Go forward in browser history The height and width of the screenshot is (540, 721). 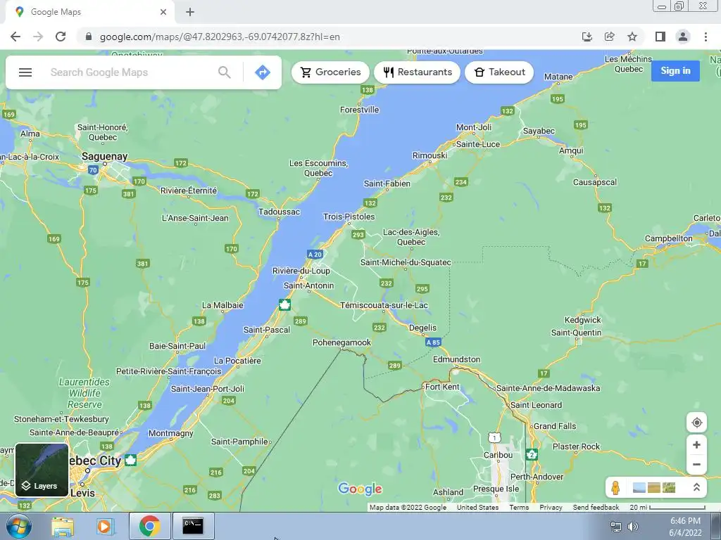(38, 37)
